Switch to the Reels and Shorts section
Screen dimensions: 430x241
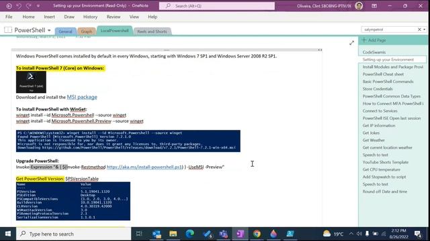tap(152, 31)
